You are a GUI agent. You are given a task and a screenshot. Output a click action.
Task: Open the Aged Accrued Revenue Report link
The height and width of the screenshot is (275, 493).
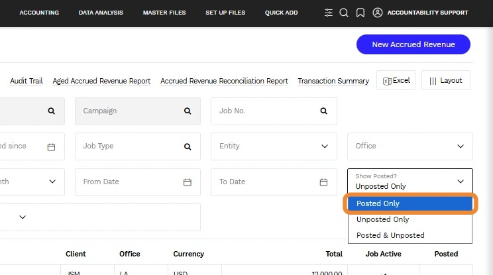pos(101,81)
